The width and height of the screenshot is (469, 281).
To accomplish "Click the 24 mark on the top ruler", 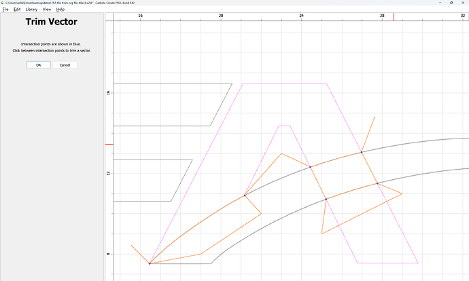I will [x=301, y=15].
